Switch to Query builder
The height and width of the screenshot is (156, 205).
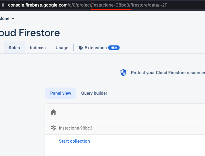pos(94,93)
